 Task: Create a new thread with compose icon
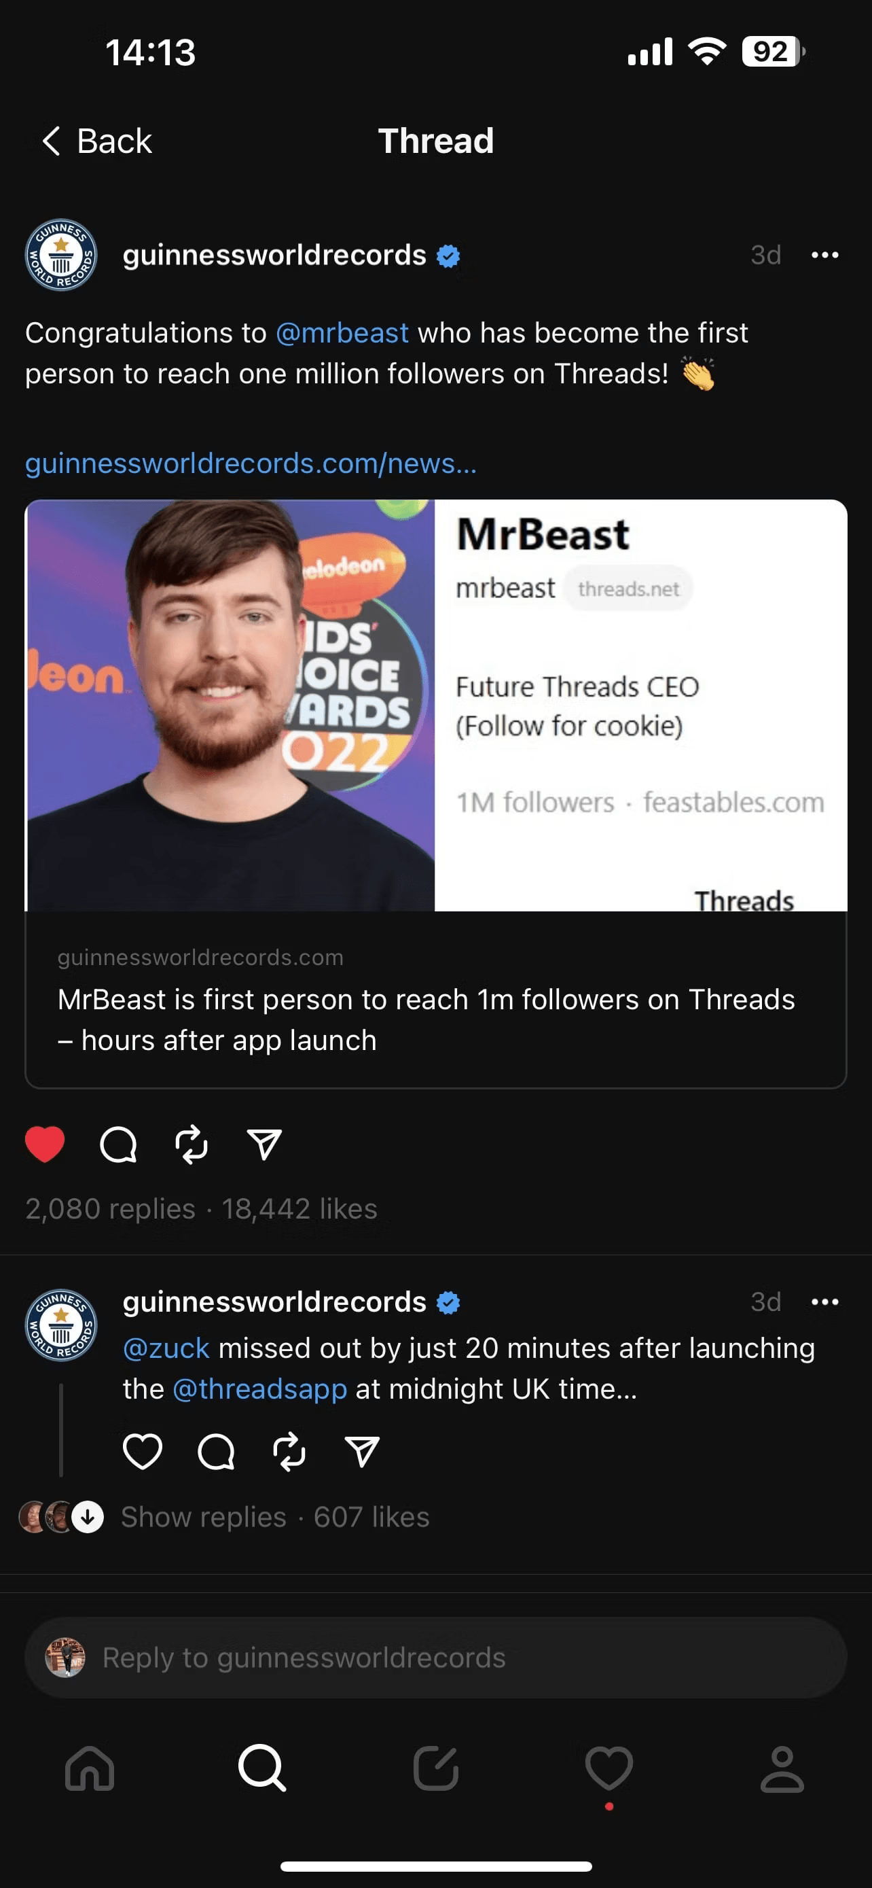(435, 1768)
